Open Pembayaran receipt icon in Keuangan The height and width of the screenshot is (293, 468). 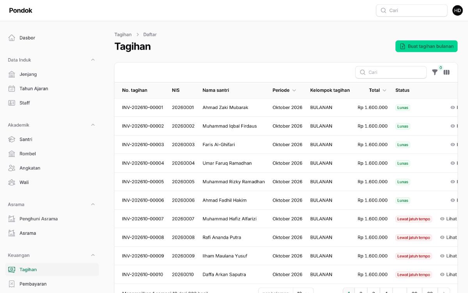coord(12,284)
